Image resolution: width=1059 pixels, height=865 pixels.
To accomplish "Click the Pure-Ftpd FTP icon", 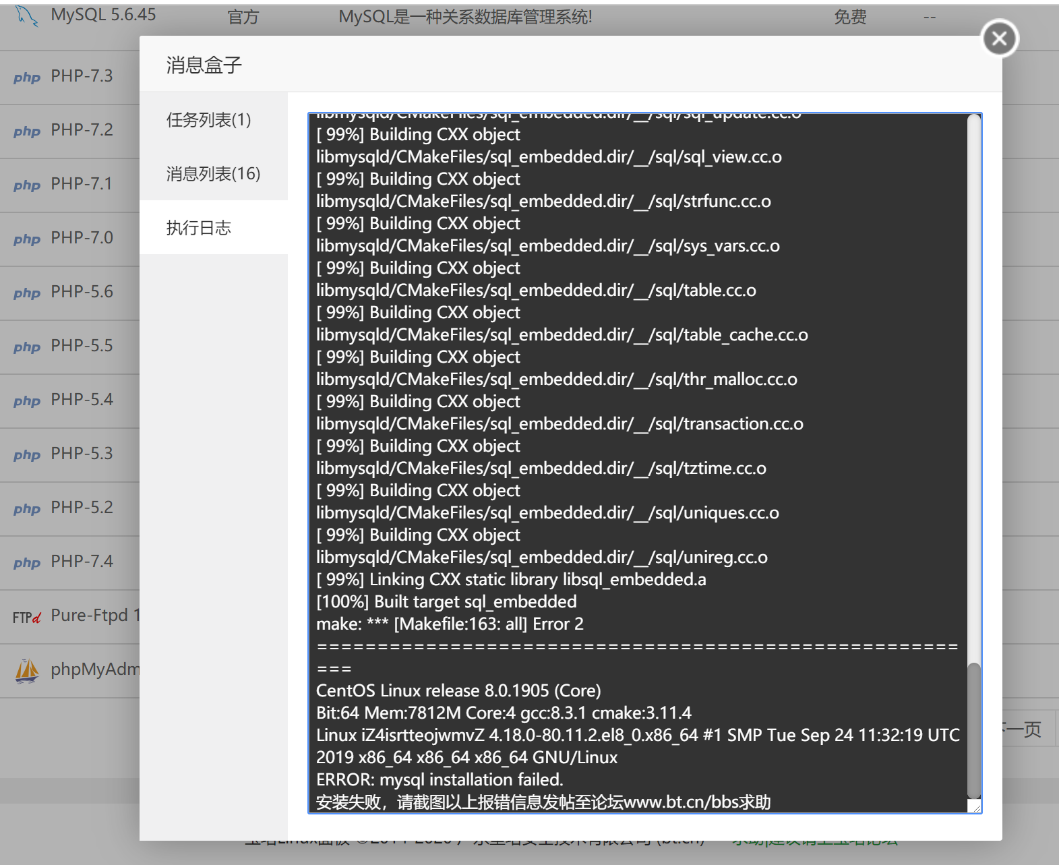I will [27, 617].
